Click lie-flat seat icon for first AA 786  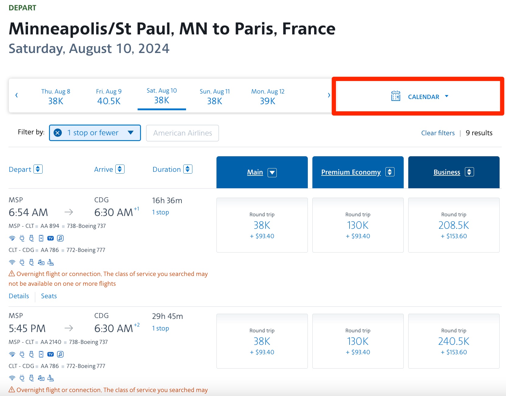(51, 262)
